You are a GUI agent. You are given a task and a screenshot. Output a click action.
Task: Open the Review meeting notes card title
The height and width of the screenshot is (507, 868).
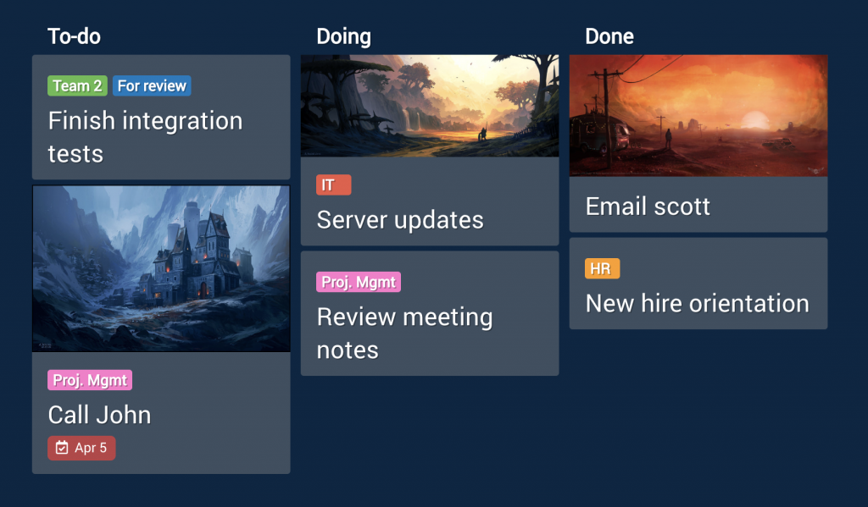coord(404,333)
